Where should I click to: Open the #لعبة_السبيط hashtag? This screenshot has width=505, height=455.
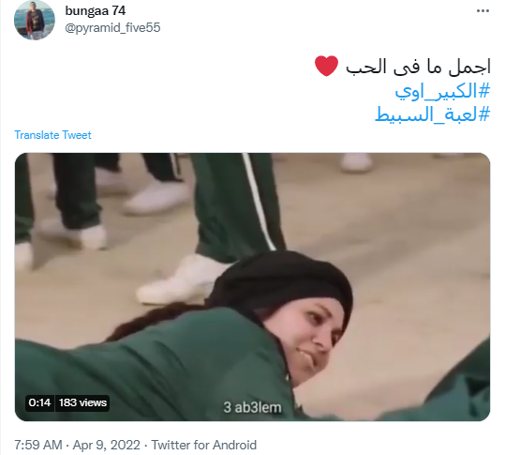(x=432, y=114)
